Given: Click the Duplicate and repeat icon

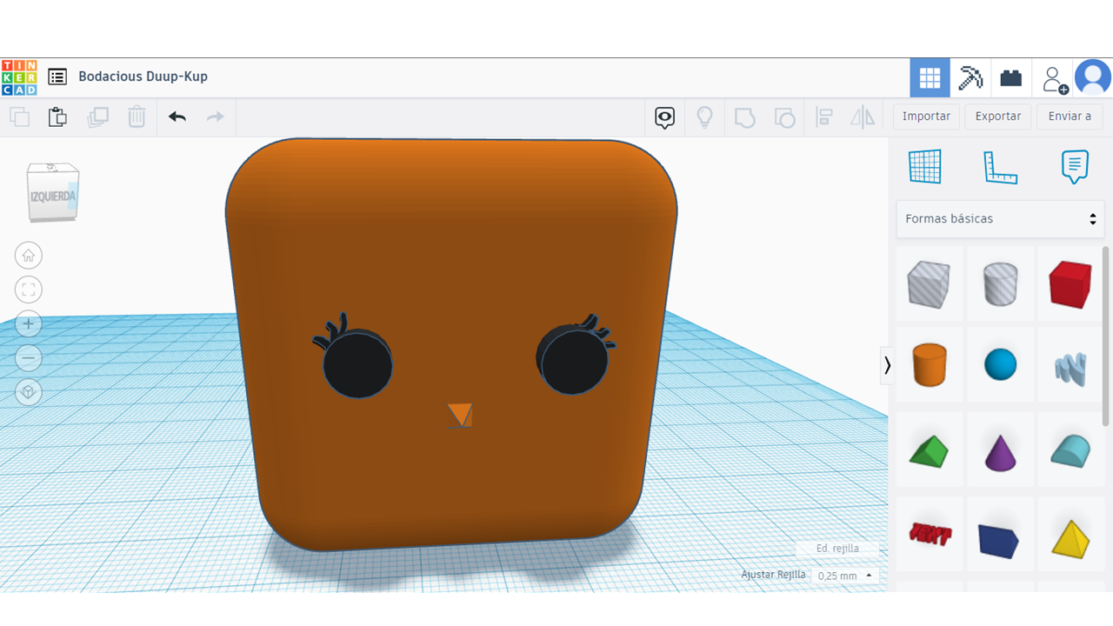Looking at the screenshot, I should click(97, 117).
